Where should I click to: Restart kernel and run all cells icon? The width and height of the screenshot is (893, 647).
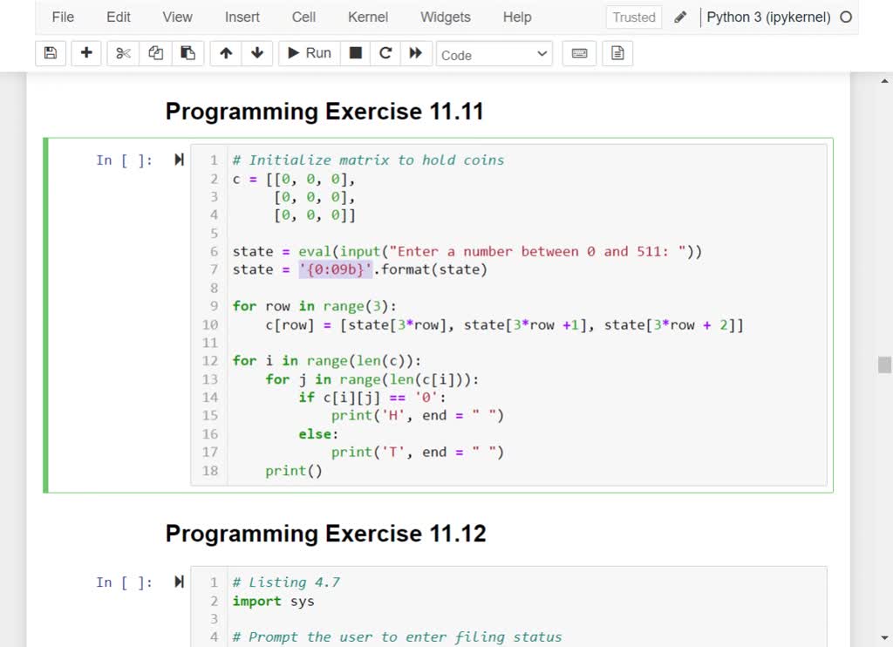coord(416,53)
